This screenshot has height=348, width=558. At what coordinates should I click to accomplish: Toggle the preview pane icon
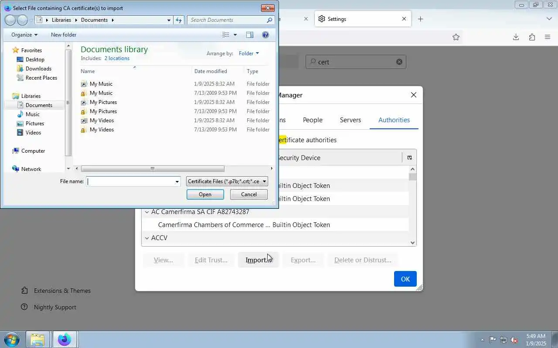click(x=250, y=35)
